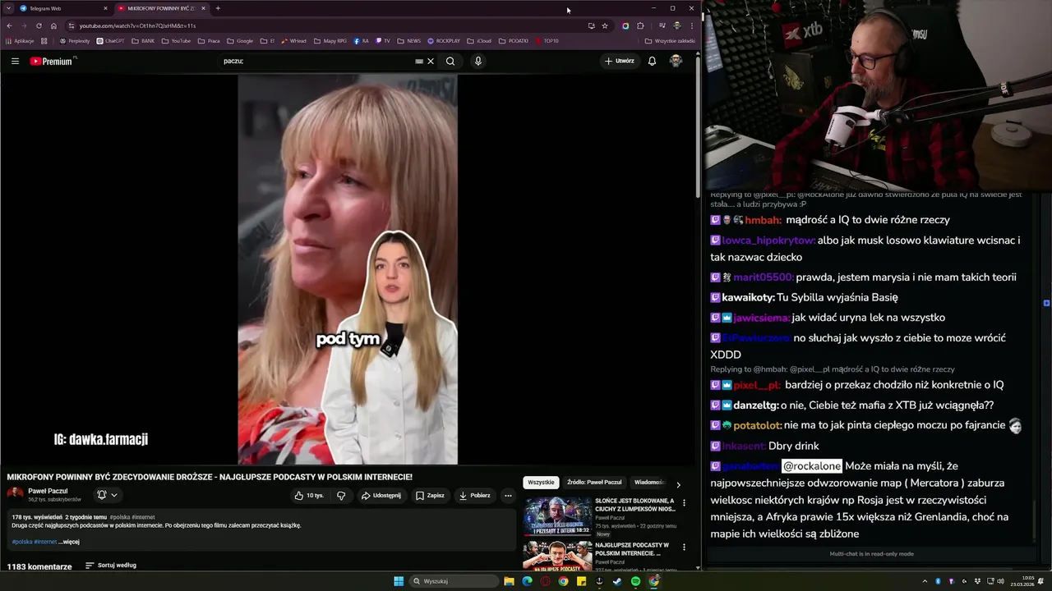
Task: Open options menu for NAJGŁUPSZE PODCASTY recommendation
Action: [x=684, y=547]
